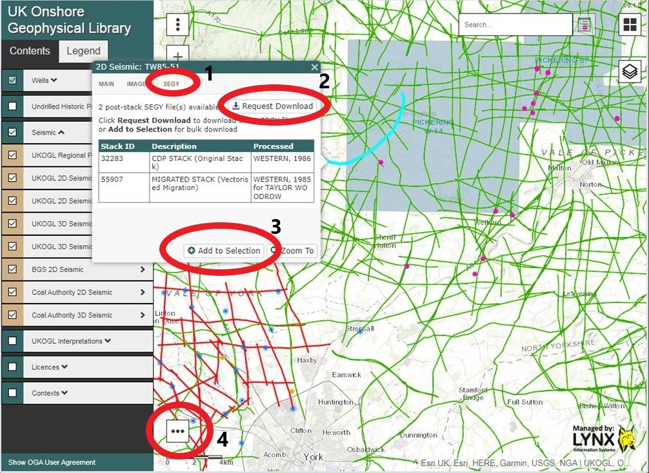This screenshot has height=473, width=649.
Task: Open the MAIN tab in the popup
Action: pos(106,84)
